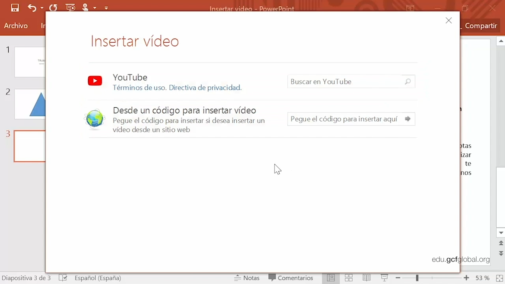Click the Español (España) language indicator

click(x=98, y=278)
